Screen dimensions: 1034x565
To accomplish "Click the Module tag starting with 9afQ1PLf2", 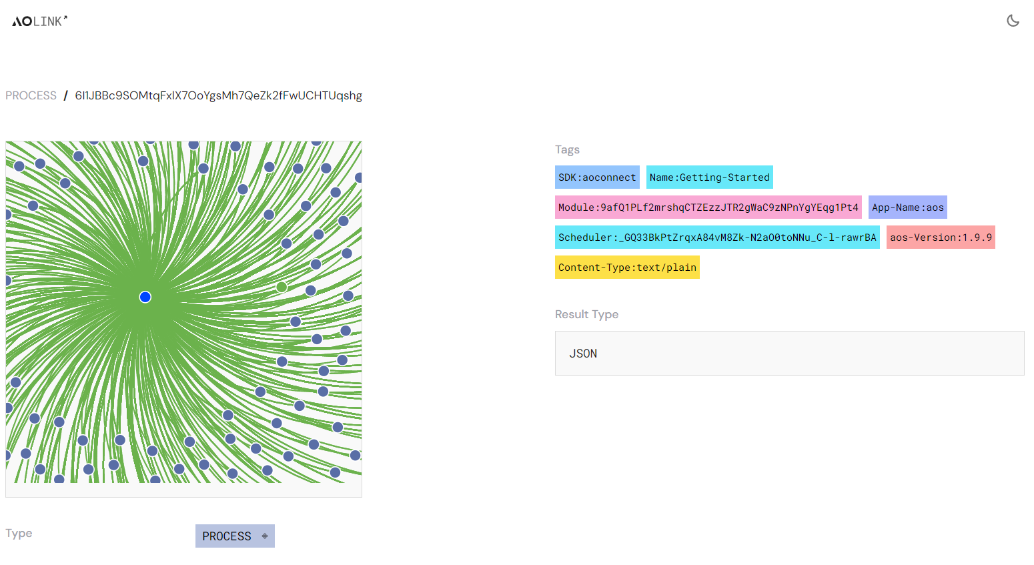I will pyautogui.click(x=708, y=207).
